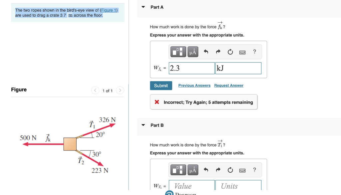Redo the edit in Part A toolbar
This screenshot has width=341, height=195.
point(218,52)
